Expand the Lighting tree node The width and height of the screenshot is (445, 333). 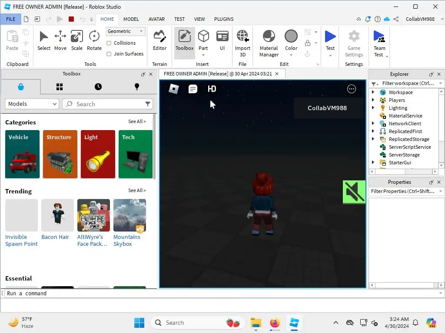click(373, 108)
